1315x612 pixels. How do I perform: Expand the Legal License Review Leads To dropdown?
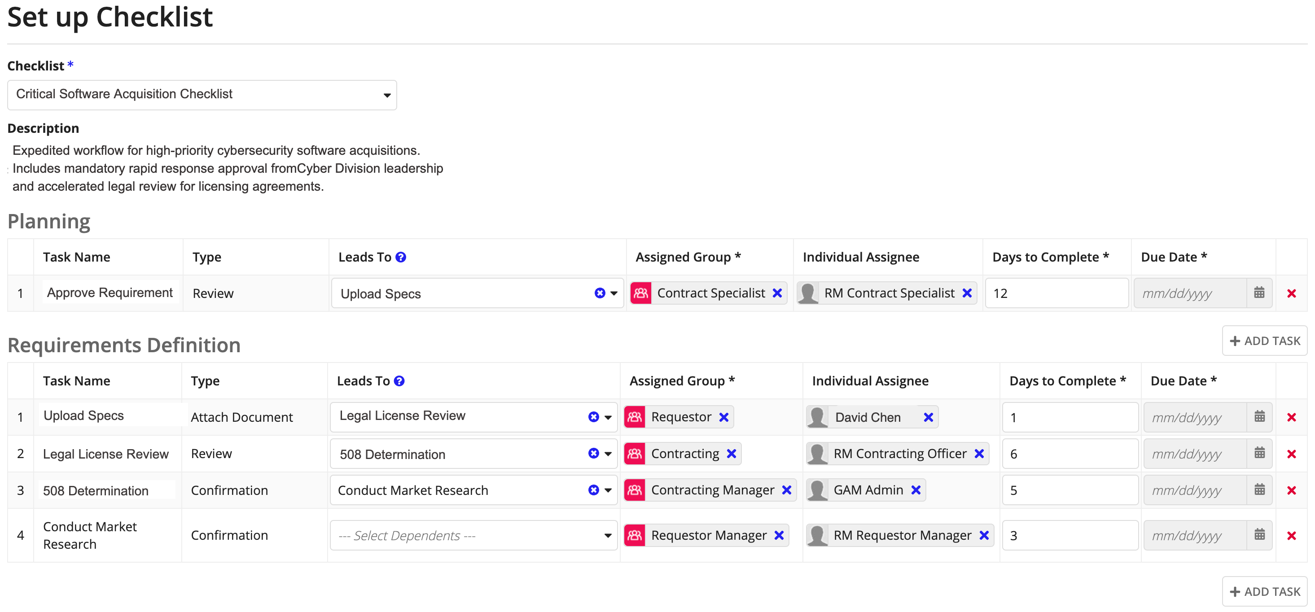608,418
